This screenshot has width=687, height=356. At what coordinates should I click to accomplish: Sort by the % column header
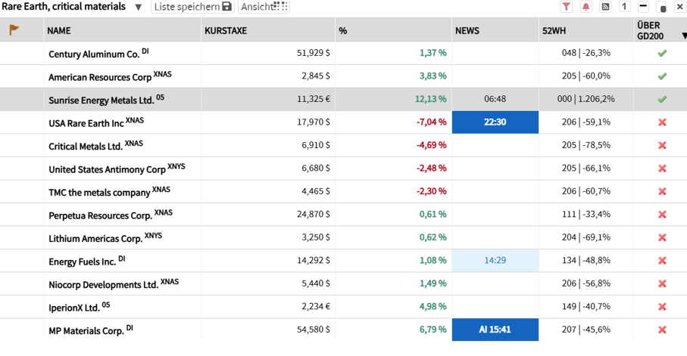342,31
